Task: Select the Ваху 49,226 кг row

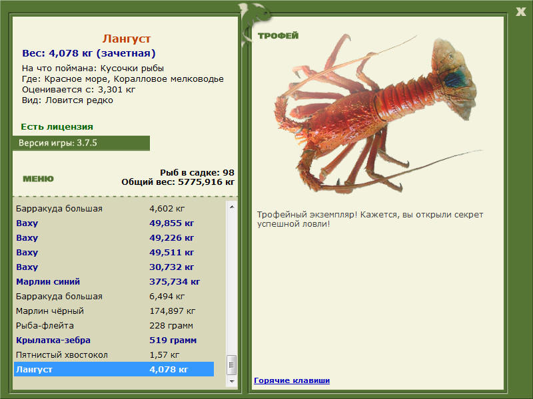Action: tap(114, 238)
